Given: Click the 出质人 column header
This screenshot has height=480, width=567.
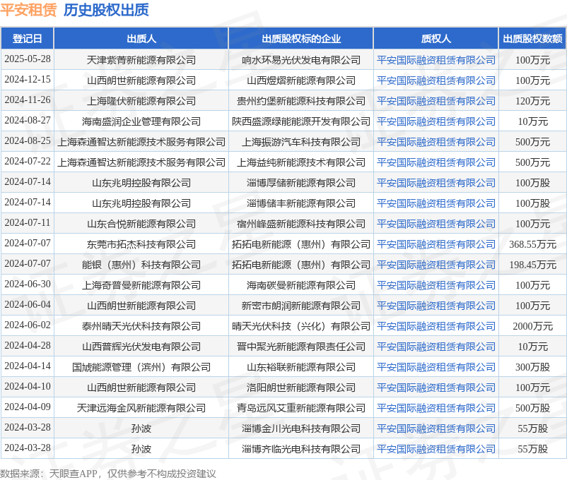Looking at the screenshot, I should [x=141, y=39].
